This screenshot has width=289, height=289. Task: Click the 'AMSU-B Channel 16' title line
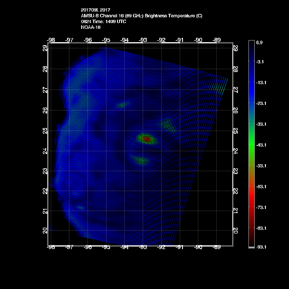pos(142,16)
